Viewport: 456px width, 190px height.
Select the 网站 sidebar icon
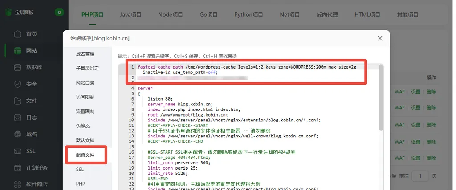(18, 51)
